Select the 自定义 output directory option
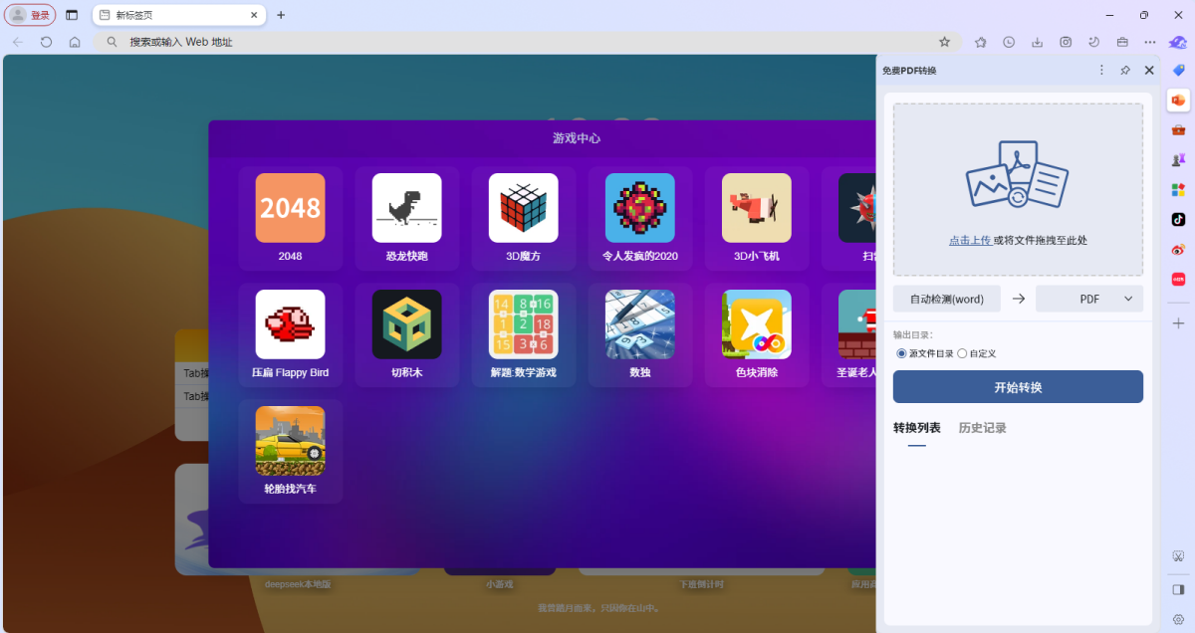The image size is (1195, 633). click(x=962, y=353)
